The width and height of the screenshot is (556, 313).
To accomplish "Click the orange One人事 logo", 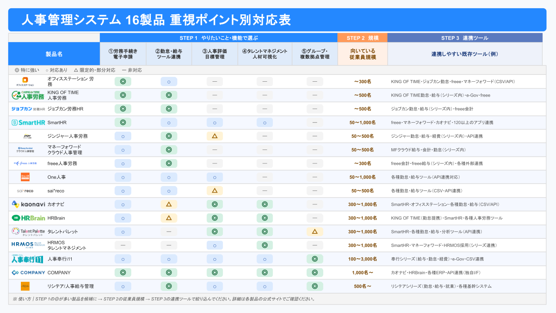I will click(x=25, y=177).
